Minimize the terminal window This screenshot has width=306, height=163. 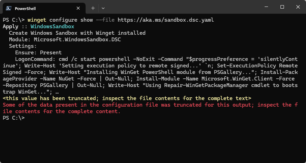(x=266, y=7)
